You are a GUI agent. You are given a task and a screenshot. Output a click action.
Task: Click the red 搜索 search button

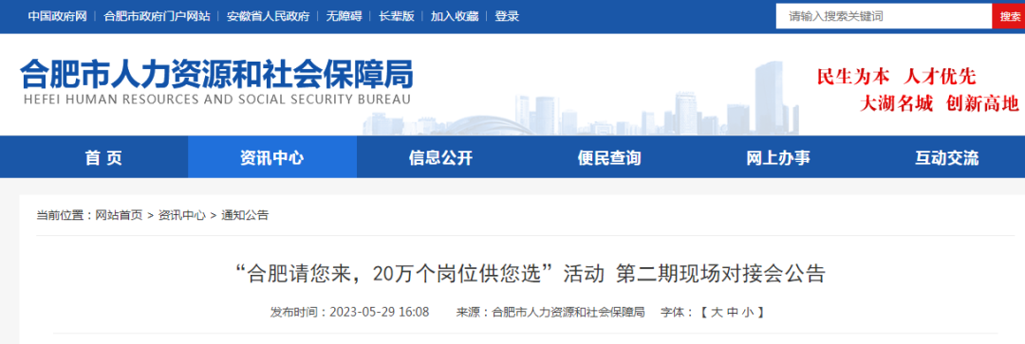(x=1010, y=16)
